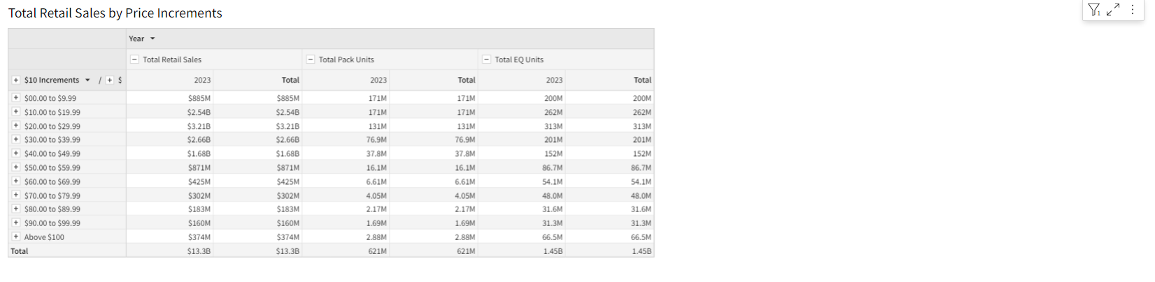Collapse the Total EQ Units column group
Image resolution: width=1155 pixels, height=282 pixels.
click(x=487, y=59)
